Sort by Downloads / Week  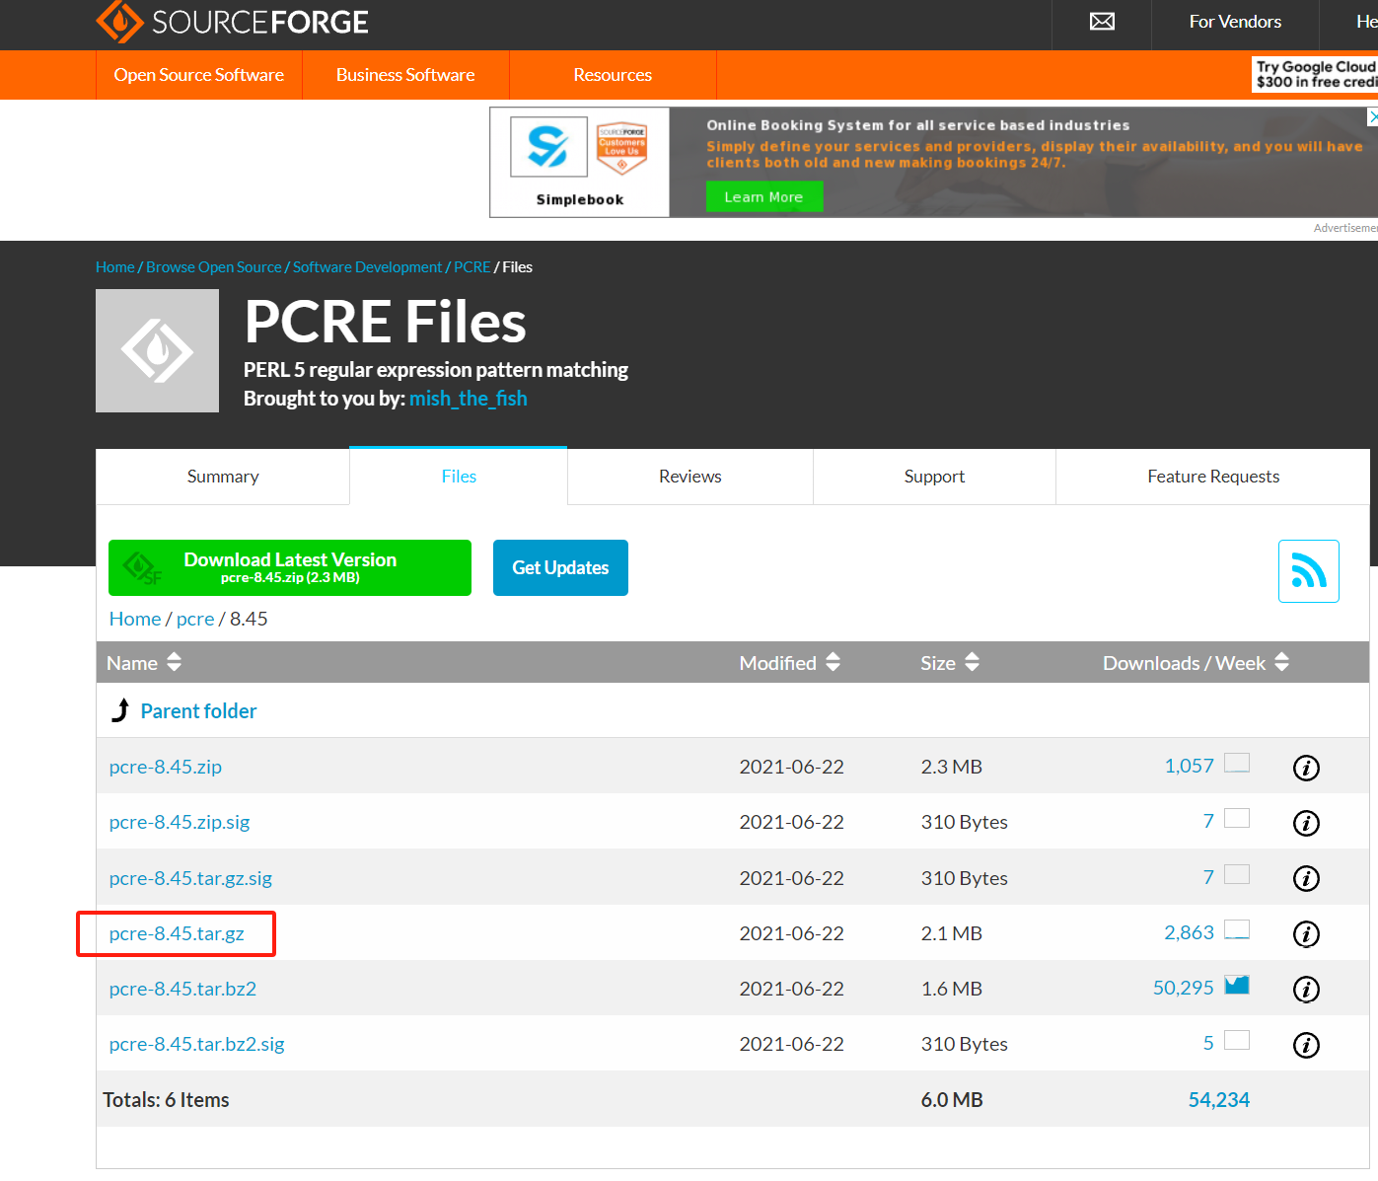pyautogui.click(x=1196, y=663)
